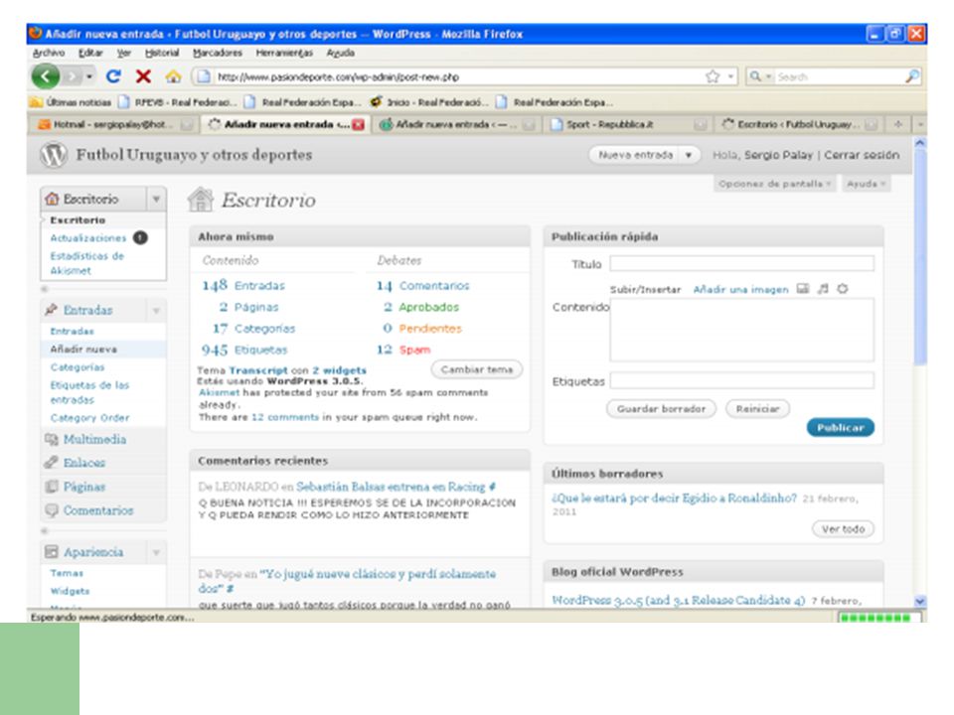Click the Spam comments link
Viewport: 954px width, 715px height.
pos(415,350)
